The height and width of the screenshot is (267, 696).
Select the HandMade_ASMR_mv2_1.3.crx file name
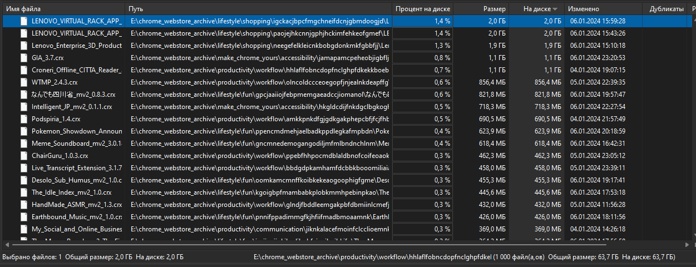[x=77, y=205]
